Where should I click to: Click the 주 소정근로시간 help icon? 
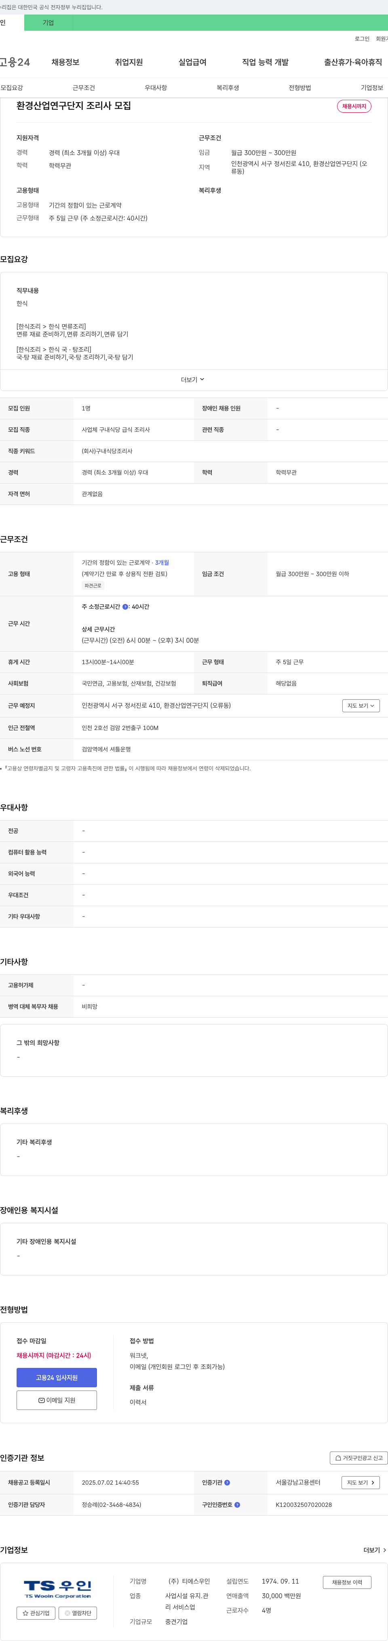pyautogui.click(x=126, y=607)
